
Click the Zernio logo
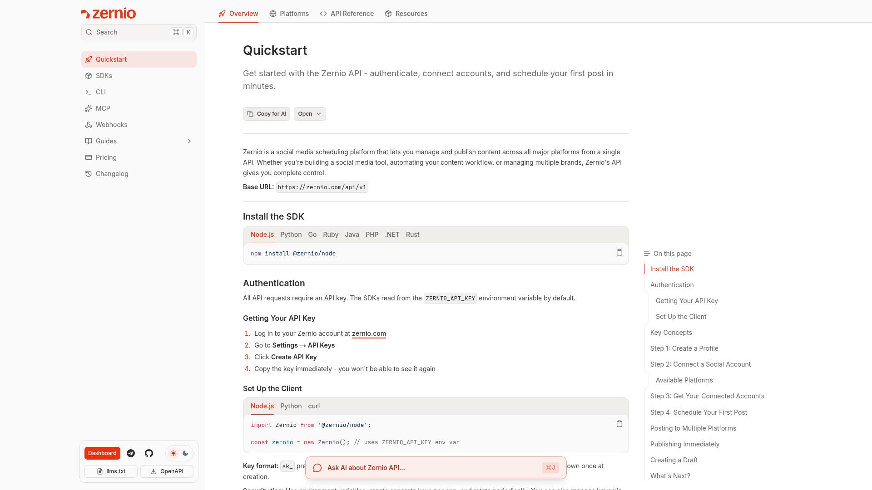(109, 14)
